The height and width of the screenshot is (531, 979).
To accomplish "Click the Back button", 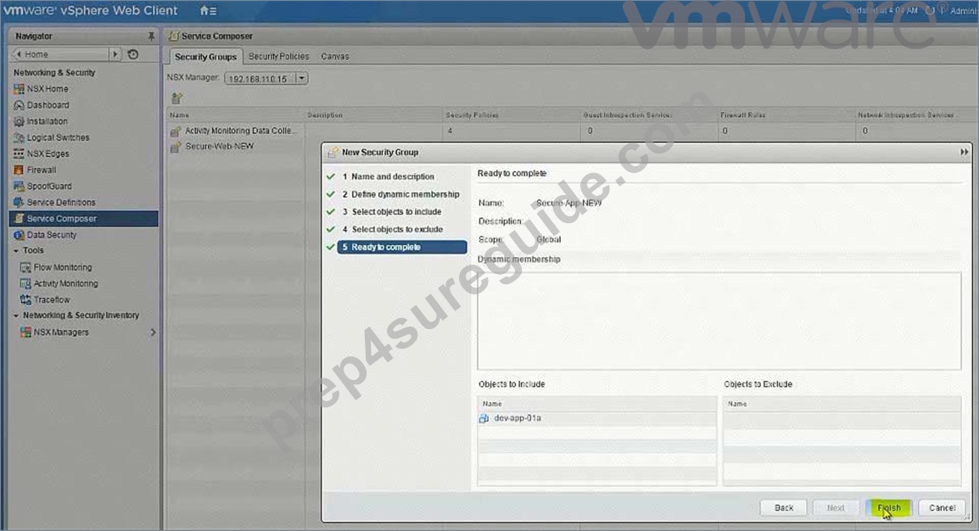I will (784, 508).
